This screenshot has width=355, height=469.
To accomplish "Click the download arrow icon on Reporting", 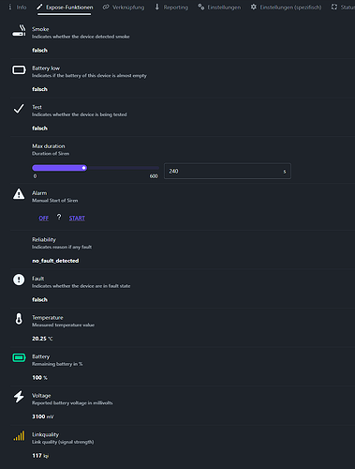I will (157, 7).
